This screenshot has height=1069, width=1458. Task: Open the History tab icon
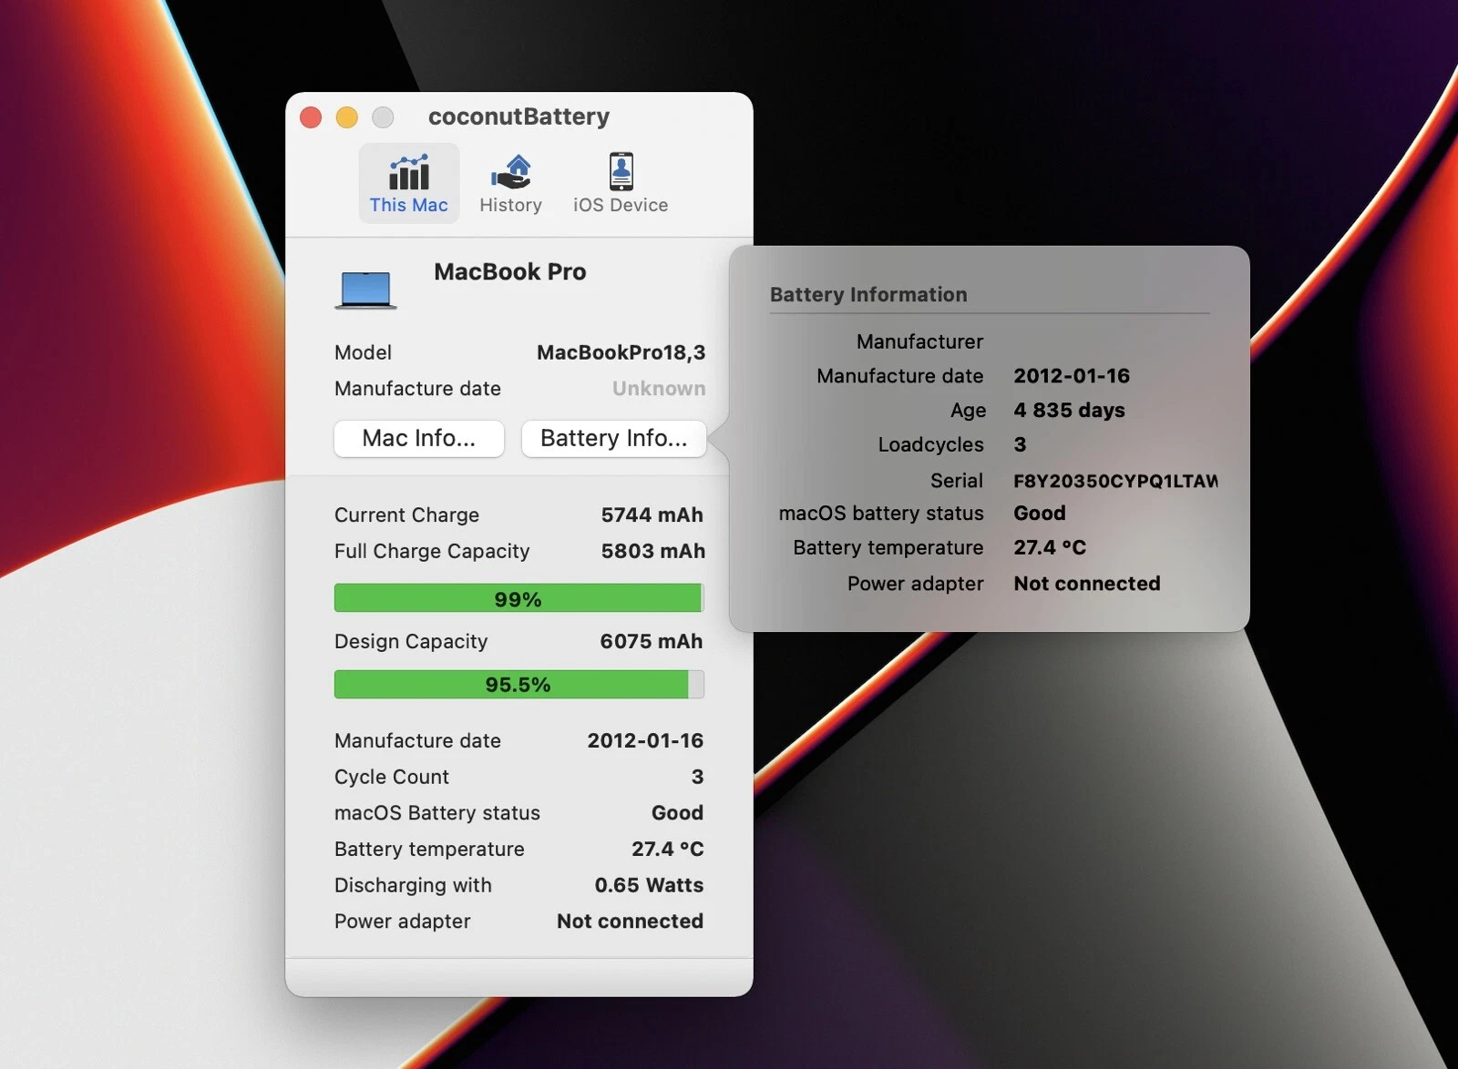(511, 171)
